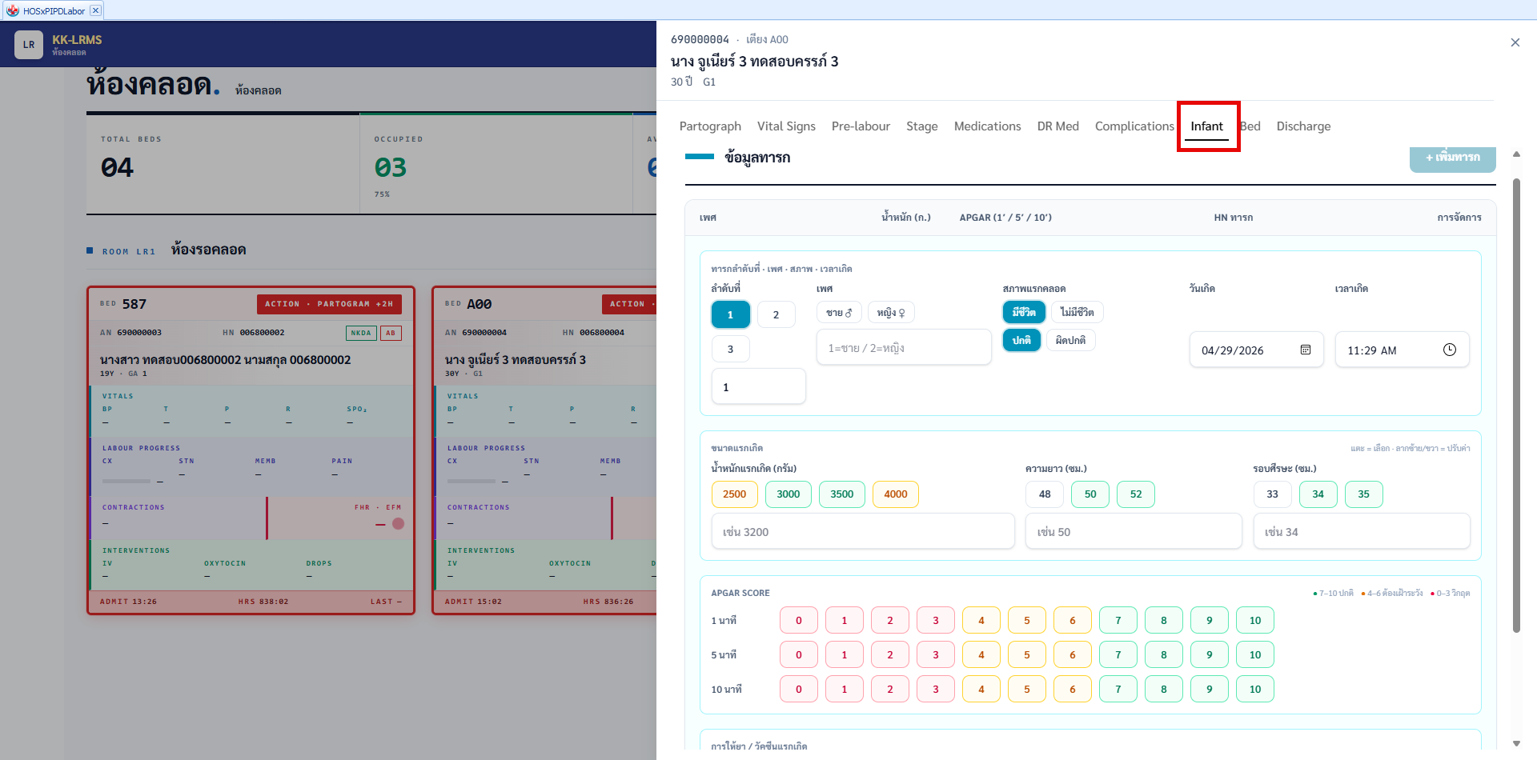Set 10-minute APGAR score to 2

pos(889,690)
